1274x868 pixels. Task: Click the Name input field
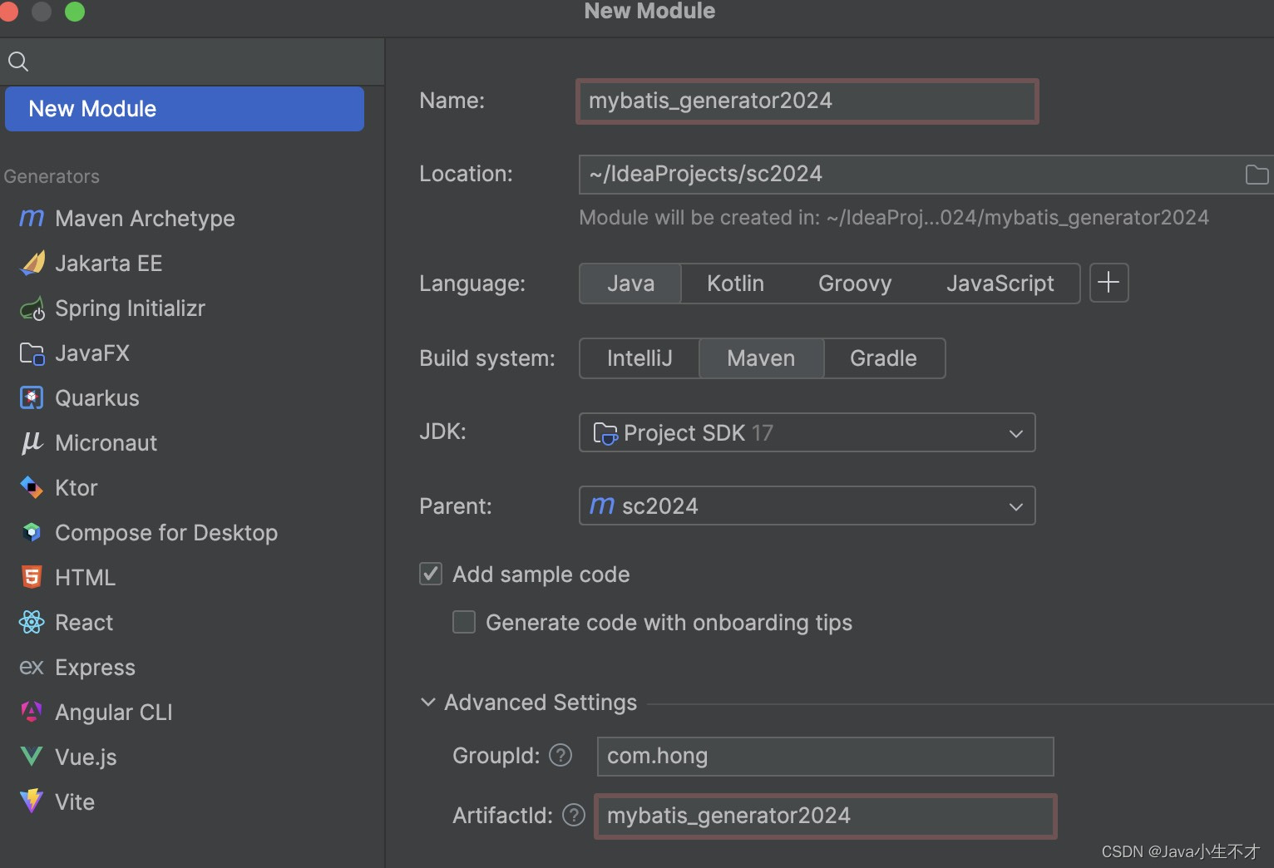807,101
